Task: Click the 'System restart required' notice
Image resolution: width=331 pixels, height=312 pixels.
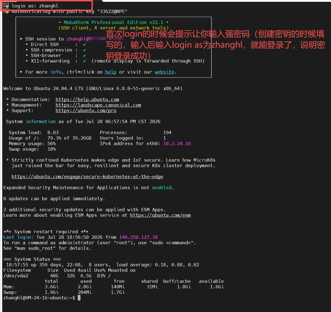Action: [46, 232]
